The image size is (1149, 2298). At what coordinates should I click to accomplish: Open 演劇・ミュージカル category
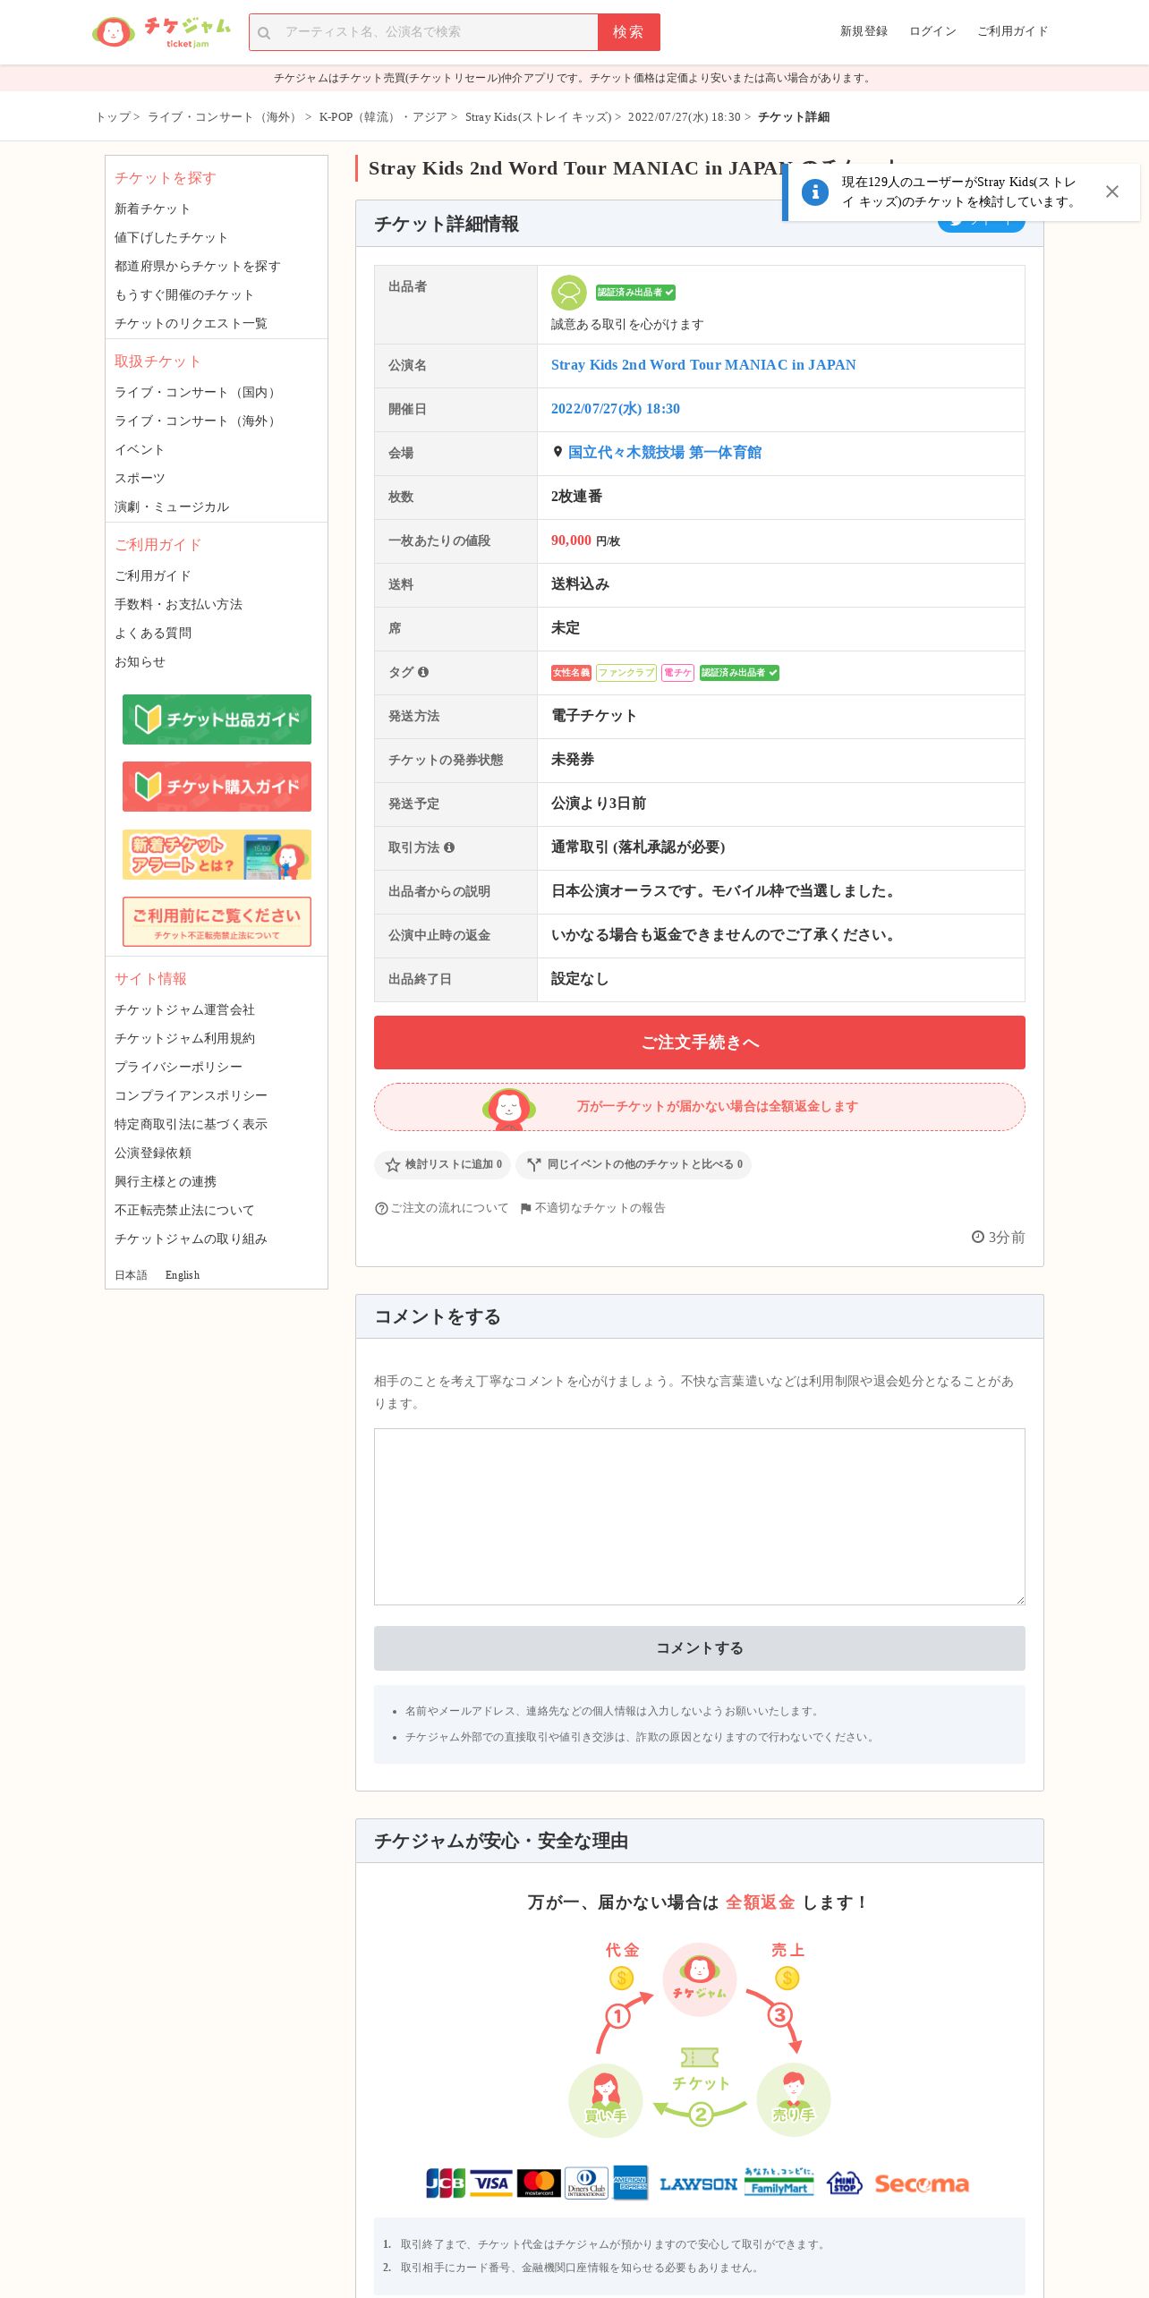(x=172, y=507)
